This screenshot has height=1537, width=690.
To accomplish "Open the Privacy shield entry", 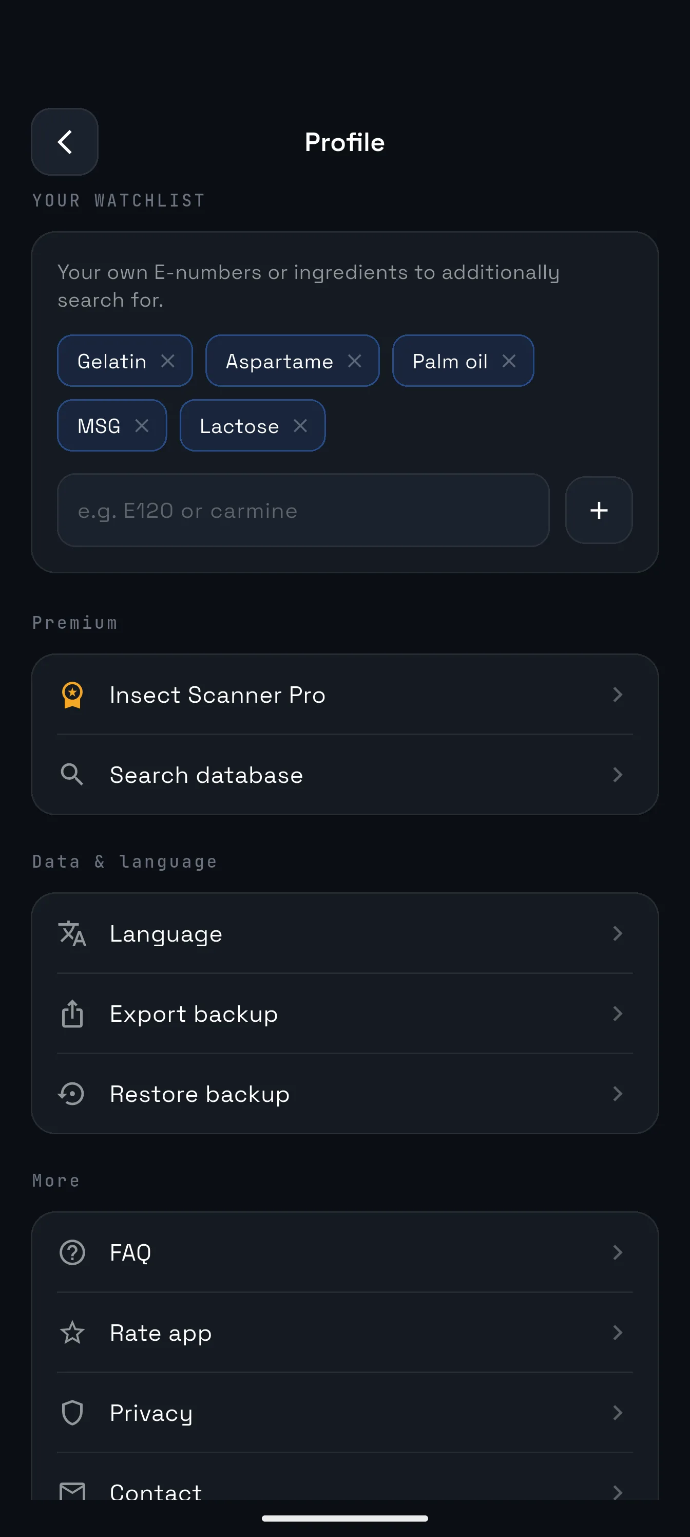I will [x=344, y=1412].
